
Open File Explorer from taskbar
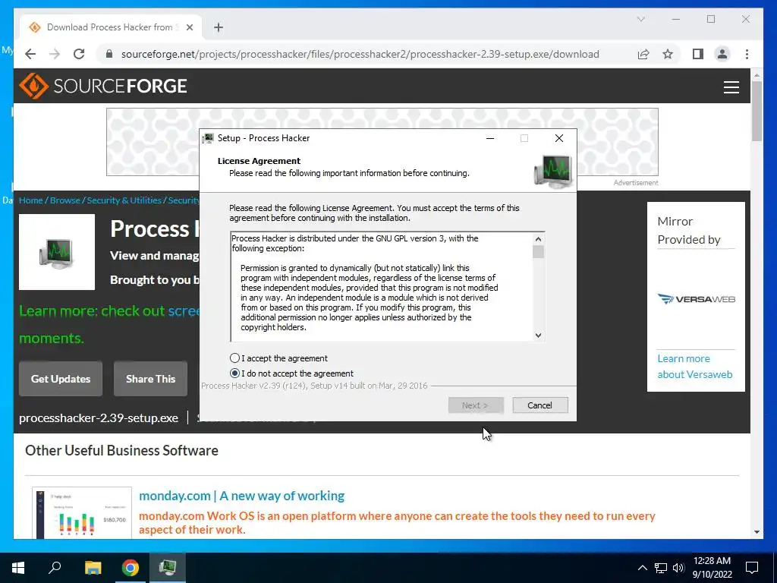click(93, 568)
